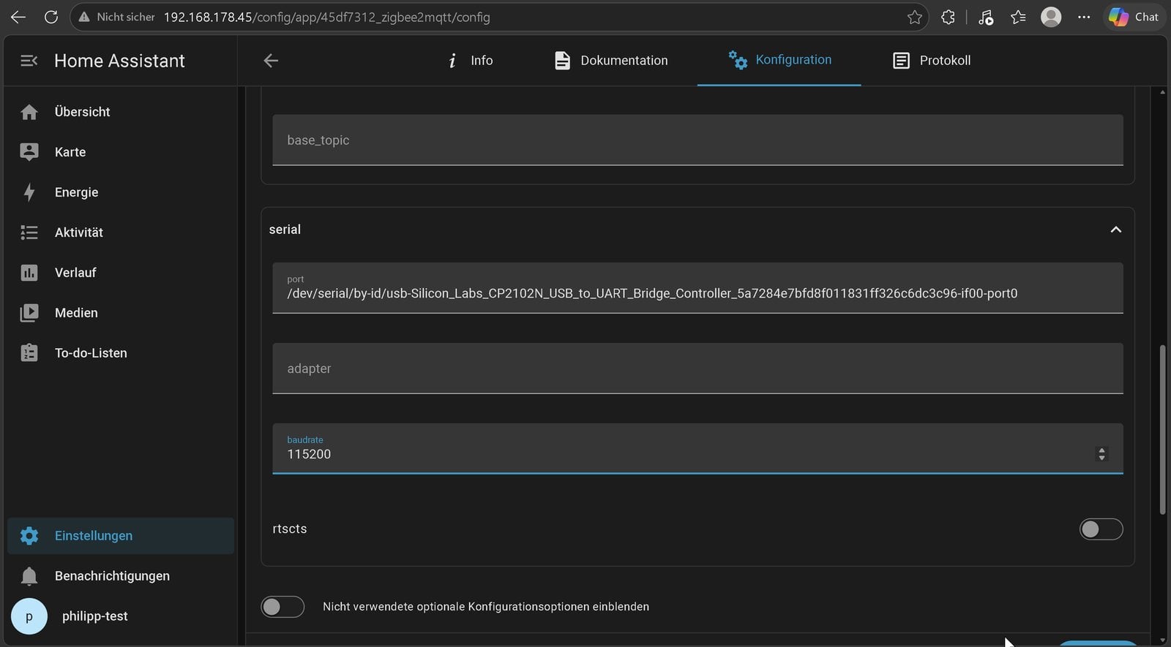This screenshot has height=647, width=1171.
Task: Open browser settings and more menu
Action: tap(1084, 17)
